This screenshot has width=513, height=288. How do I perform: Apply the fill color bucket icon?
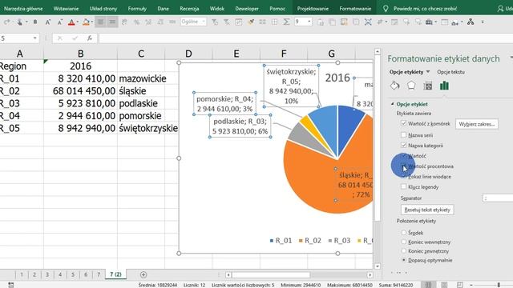pyautogui.click(x=86, y=22)
